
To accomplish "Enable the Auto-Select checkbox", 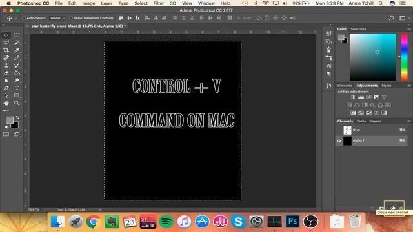I will pos(24,18).
